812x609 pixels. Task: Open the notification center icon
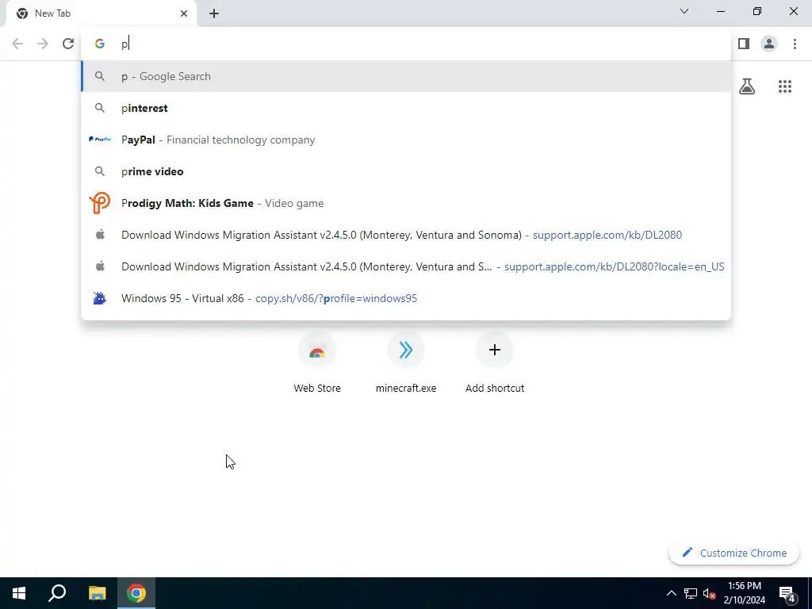(x=787, y=593)
